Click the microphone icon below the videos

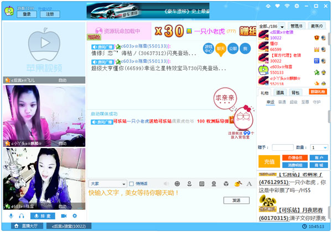coord(11,216)
